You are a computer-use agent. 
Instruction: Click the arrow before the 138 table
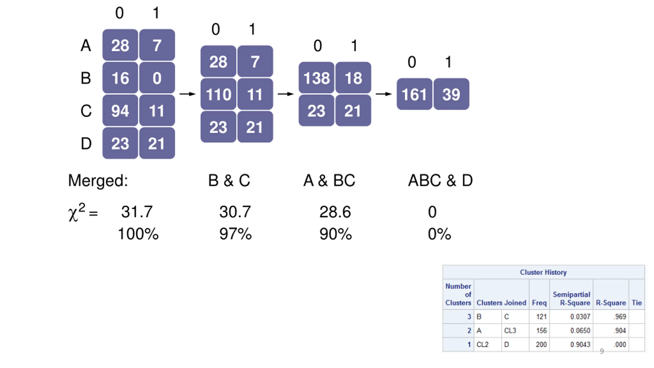[x=286, y=94]
